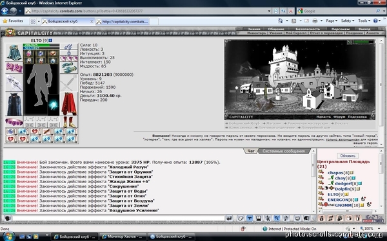Click the chat message input field
387x241 pixels.
point(119,219)
